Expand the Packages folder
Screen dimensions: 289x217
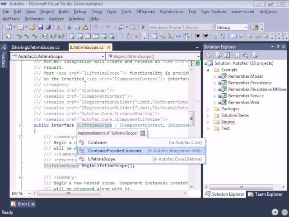208,109
